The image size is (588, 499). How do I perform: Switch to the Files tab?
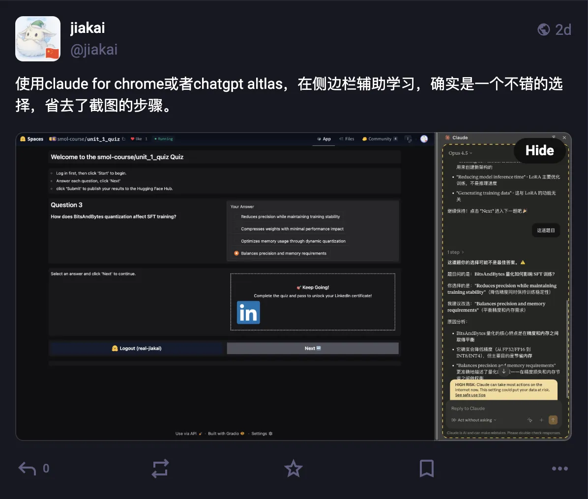pyautogui.click(x=347, y=139)
